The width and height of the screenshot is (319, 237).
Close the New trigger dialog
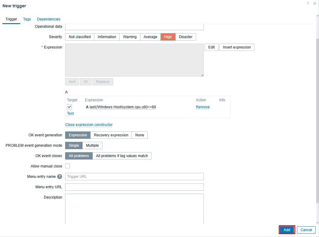coord(315,3)
